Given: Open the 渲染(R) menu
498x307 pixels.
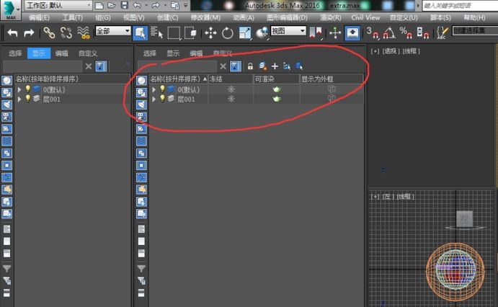Looking at the screenshot, I should click(x=331, y=18).
